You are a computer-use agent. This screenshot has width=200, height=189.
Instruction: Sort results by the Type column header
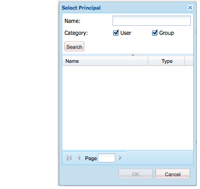(x=167, y=61)
